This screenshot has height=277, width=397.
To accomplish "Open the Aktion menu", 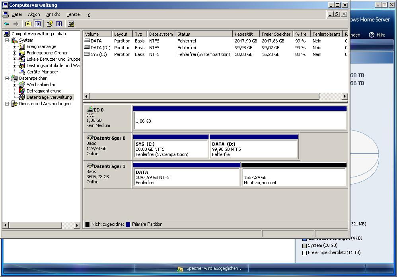I will click(x=34, y=14).
